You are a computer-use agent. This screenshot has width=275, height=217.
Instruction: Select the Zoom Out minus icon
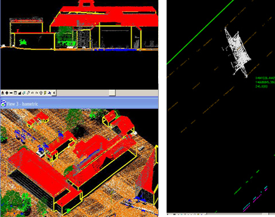(x=11, y=93)
